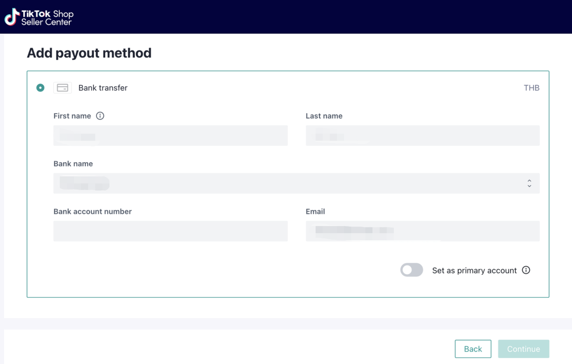Open the Bank name dropdown
The width and height of the screenshot is (572, 364).
coord(296,183)
